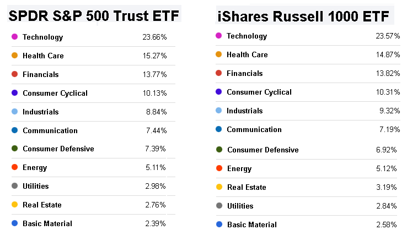Click the 5.11% Energy value in SPDR

point(156,167)
